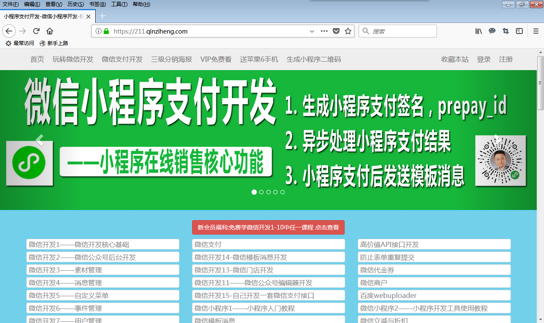Click the screenshot crop toolbar icon

[506, 31]
